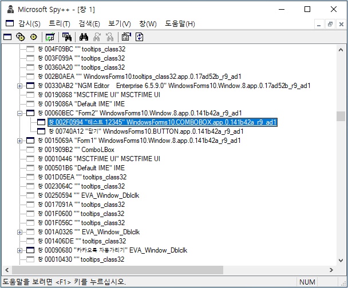Click the window icon of row 0015069A Form1
The height and width of the screenshot is (288, 348).
30,141
